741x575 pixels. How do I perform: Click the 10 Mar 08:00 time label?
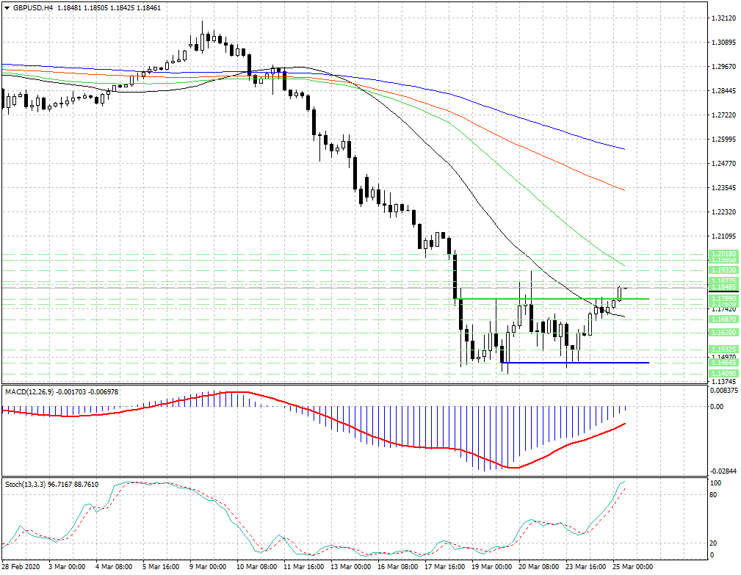click(x=256, y=566)
